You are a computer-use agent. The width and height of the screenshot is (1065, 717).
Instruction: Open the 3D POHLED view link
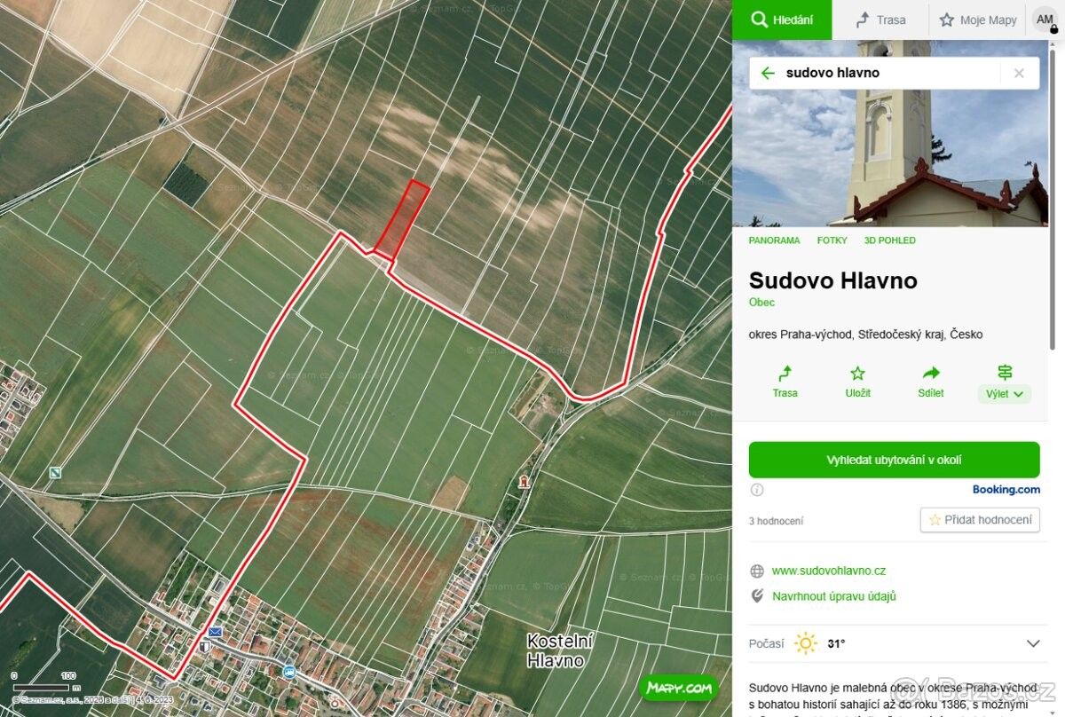(x=889, y=240)
